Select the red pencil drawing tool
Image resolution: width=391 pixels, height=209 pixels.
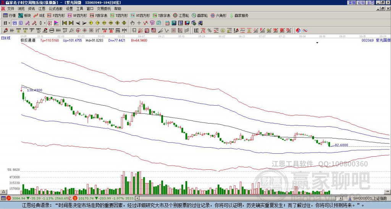point(5,31)
